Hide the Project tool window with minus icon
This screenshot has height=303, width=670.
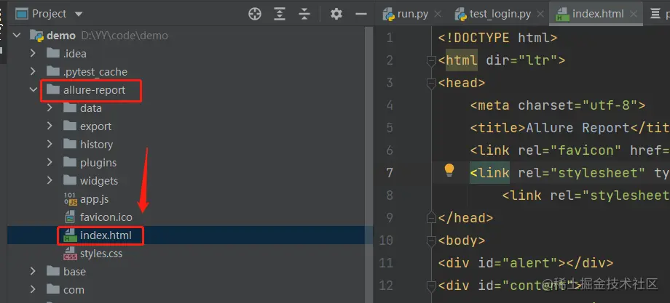coord(361,14)
